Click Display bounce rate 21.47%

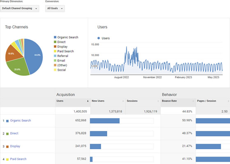click(187, 146)
